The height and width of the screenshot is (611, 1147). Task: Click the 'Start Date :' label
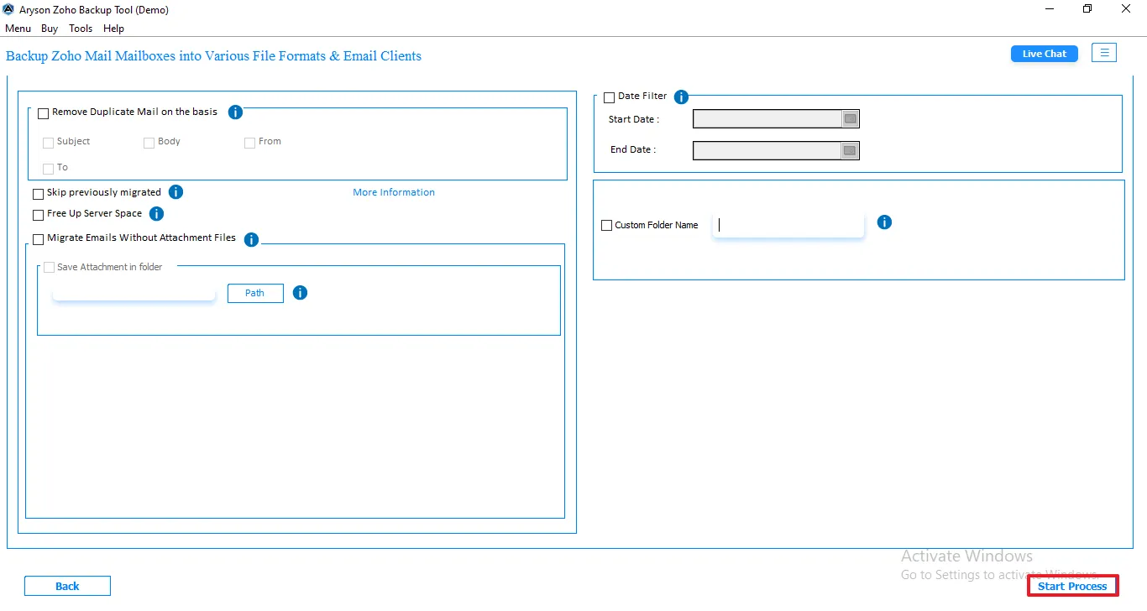click(x=634, y=119)
